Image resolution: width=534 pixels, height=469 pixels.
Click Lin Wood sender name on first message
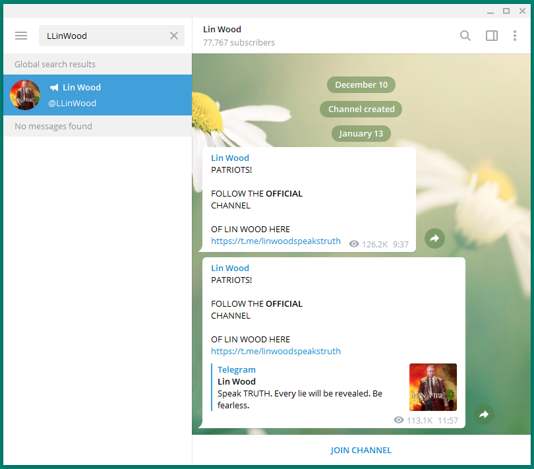point(230,158)
